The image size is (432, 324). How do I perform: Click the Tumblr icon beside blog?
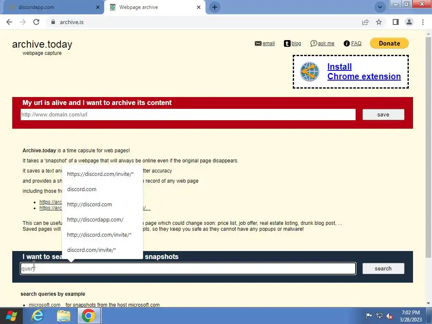click(287, 43)
